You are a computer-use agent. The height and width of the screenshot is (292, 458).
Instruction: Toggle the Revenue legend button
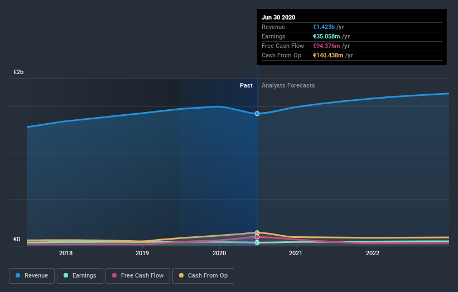click(x=32, y=276)
